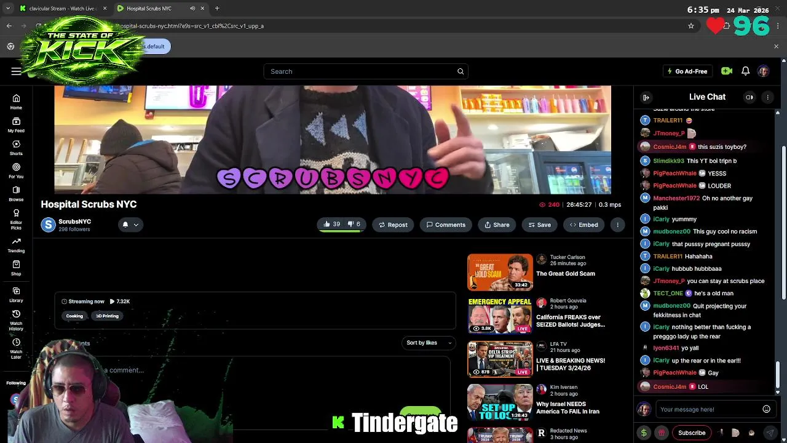
Task: Open the user profile avatar in the header
Action: click(x=763, y=71)
